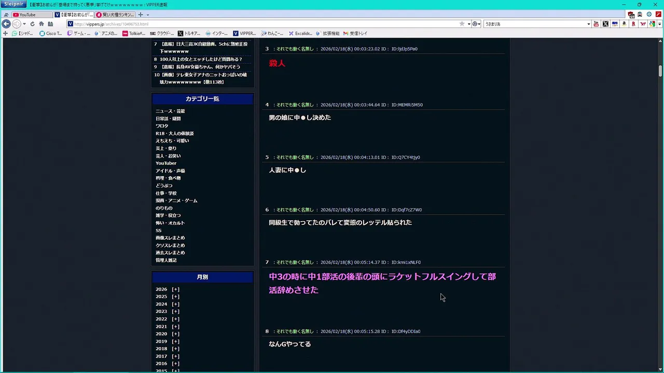
Task: Open the 料理・食べ物 category
Action: tap(168, 178)
